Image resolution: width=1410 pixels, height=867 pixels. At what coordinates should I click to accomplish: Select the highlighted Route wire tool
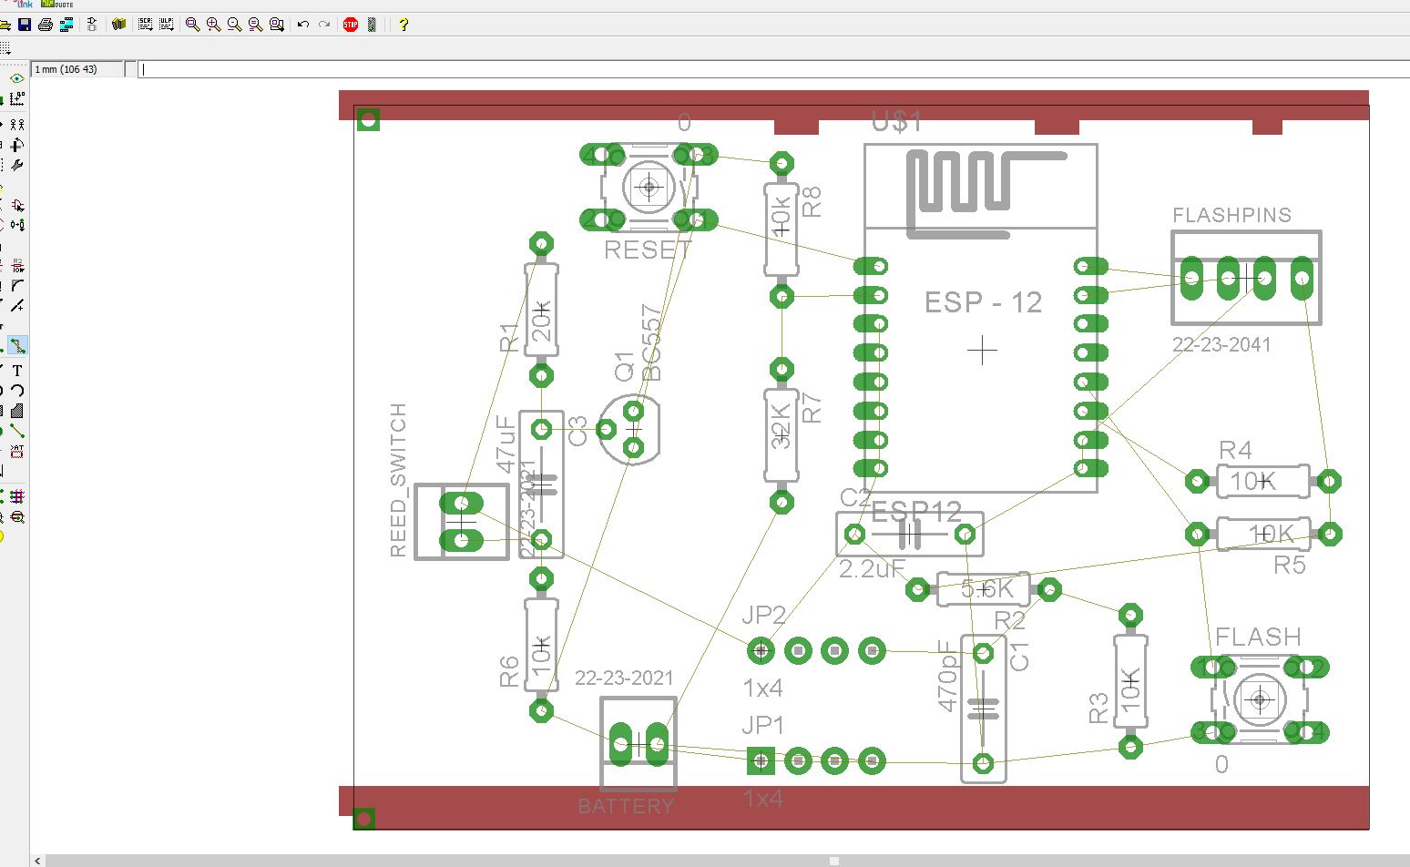coord(15,345)
